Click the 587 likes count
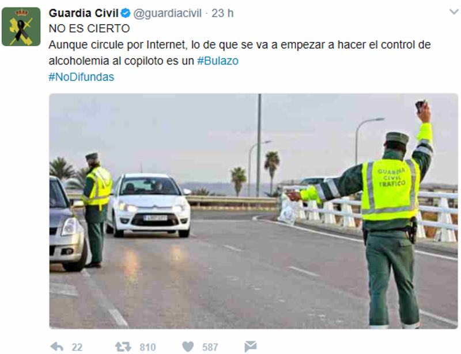The image size is (461, 354). click(x=210, y=347)
